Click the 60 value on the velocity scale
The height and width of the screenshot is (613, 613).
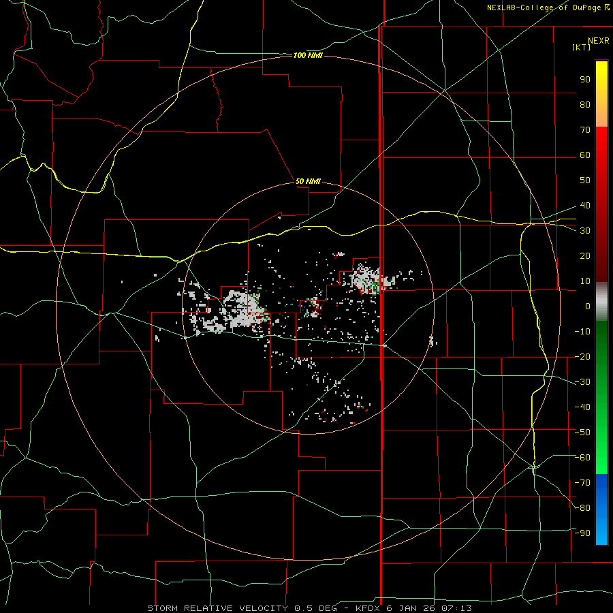coord(585,155)
